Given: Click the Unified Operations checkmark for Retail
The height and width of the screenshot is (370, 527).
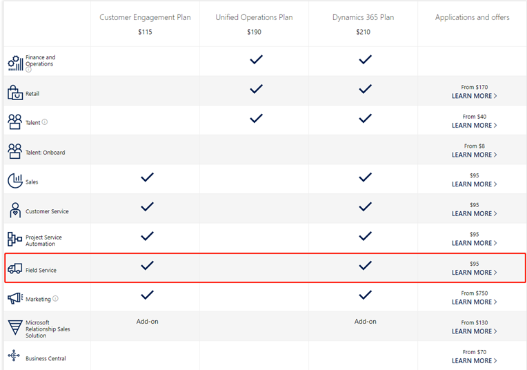Looking at the screenshot, I should [x=256, y=89].
